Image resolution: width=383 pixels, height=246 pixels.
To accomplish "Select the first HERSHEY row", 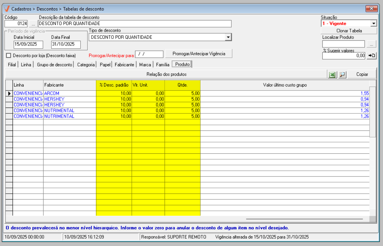I will tap(188, 99).
